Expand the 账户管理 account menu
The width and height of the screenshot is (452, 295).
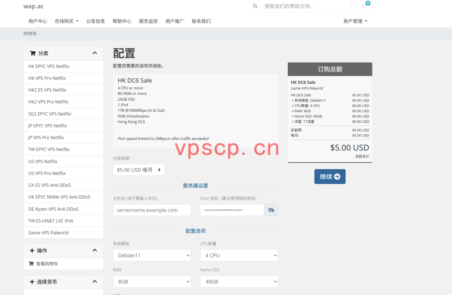355,21
